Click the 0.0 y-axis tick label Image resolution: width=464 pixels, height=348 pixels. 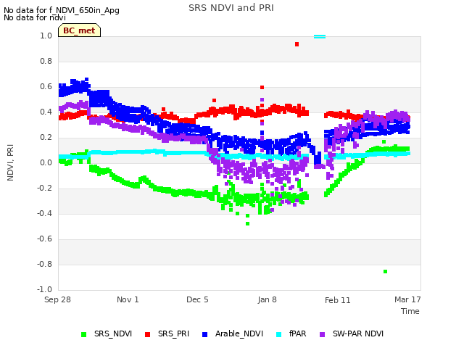coord(46,162)
